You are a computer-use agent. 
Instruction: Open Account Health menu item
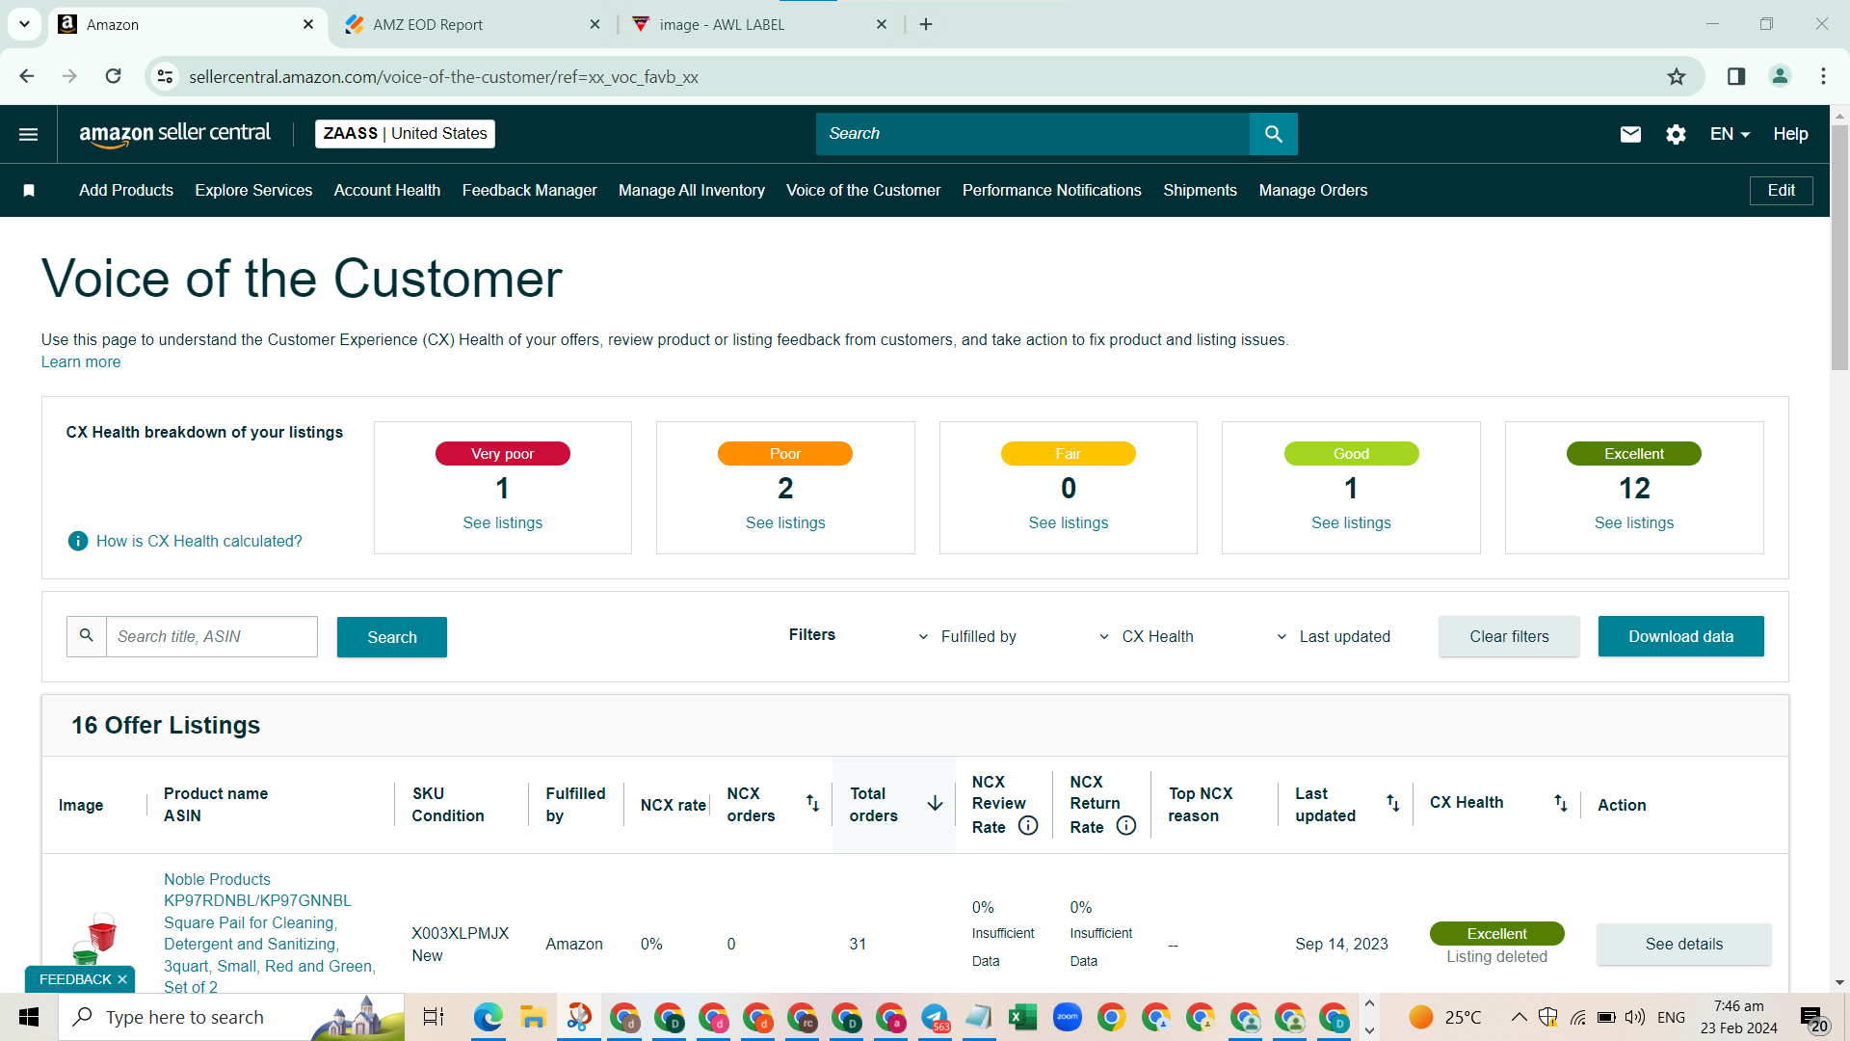click(x=387, y=191)
